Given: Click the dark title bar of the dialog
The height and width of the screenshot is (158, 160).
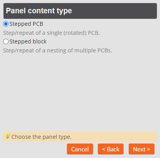Looking at the screenshot, I should pyautogui.click(x=80, y=11).
